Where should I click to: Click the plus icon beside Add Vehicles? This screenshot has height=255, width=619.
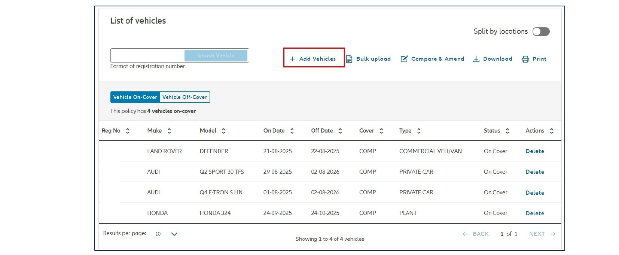[292, 59]
